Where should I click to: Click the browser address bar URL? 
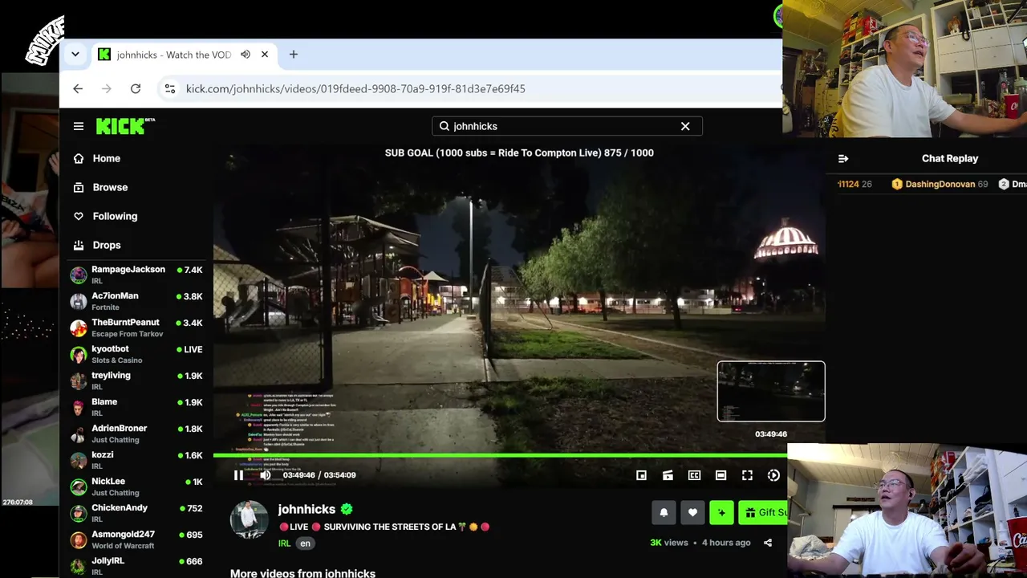pos(355,88)
